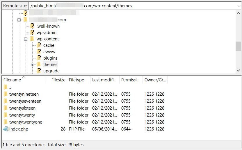This screenshot has height=150, width=242.
Task: Click the wp-admin question mark icon
Action: [x=32, y=33]
